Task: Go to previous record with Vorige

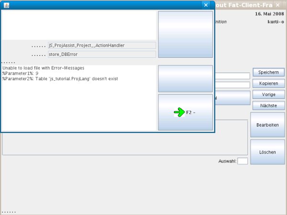Action: (268, 94)
